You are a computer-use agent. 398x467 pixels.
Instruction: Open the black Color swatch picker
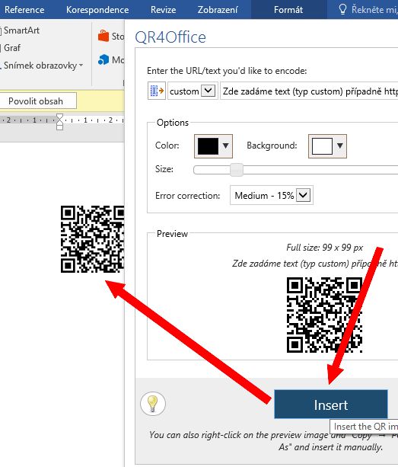click(213, 146)
